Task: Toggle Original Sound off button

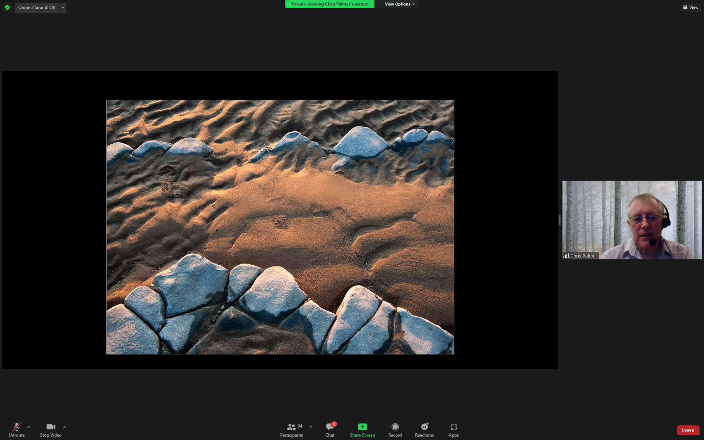Action: pos(37,7)
